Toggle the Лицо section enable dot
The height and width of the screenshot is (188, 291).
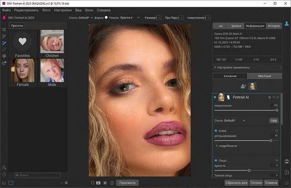pyautogui.click(x=216, y=160)
